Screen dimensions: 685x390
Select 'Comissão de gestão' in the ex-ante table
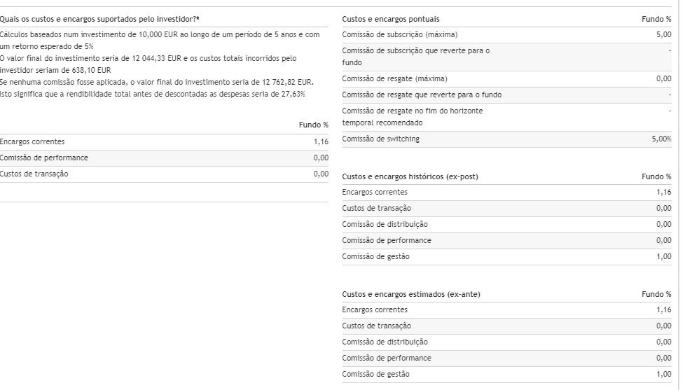pos(375,374)
